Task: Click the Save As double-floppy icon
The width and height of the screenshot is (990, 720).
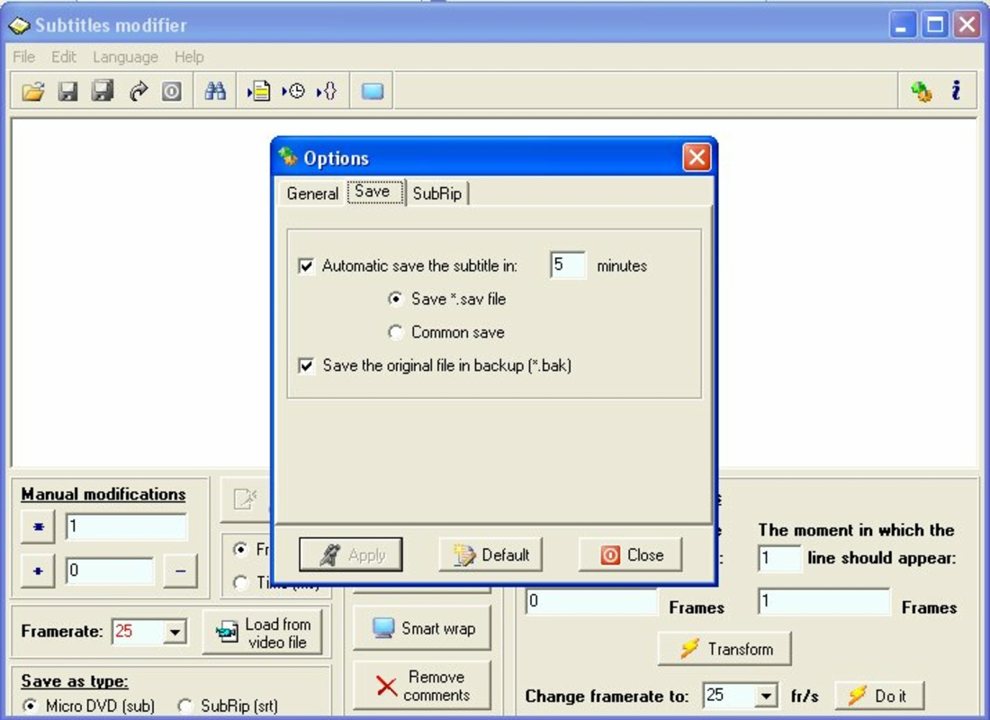Action: pos(103,92)
